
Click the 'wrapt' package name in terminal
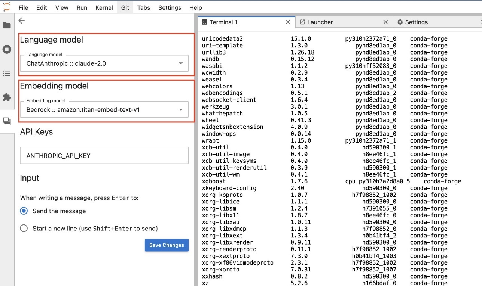[210, 140]
